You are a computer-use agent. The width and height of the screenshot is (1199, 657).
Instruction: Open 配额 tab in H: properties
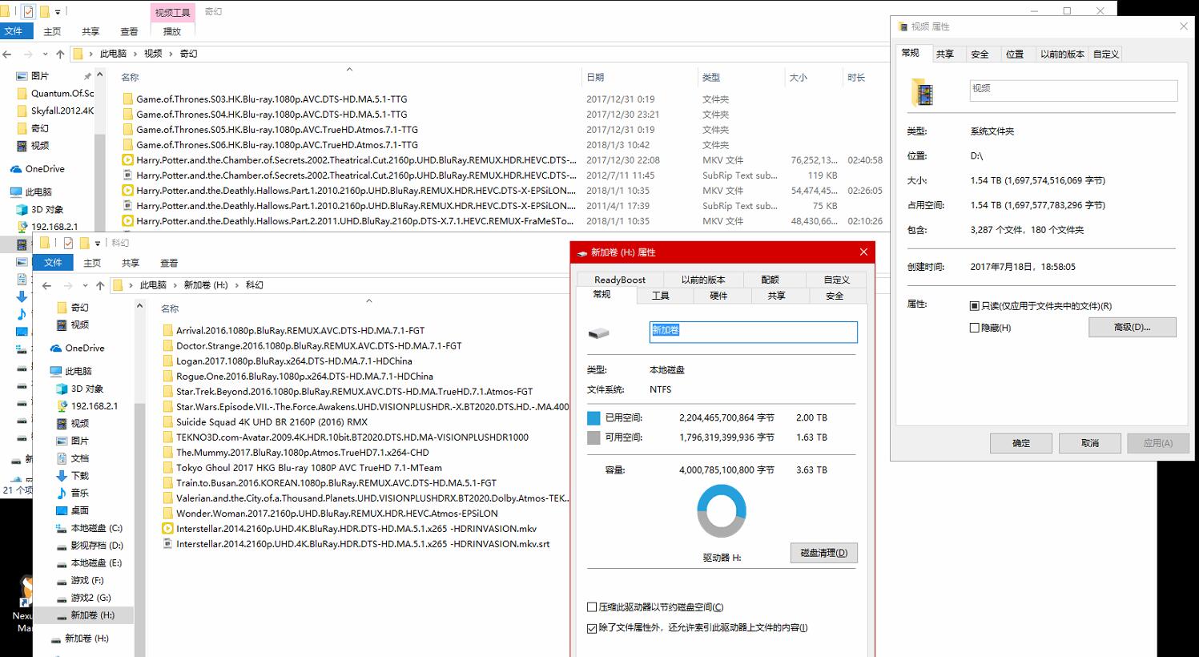coord(770,280)
